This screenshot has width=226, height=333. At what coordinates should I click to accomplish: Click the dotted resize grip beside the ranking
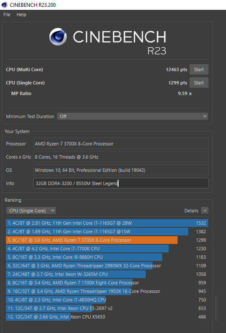(216, 308)
